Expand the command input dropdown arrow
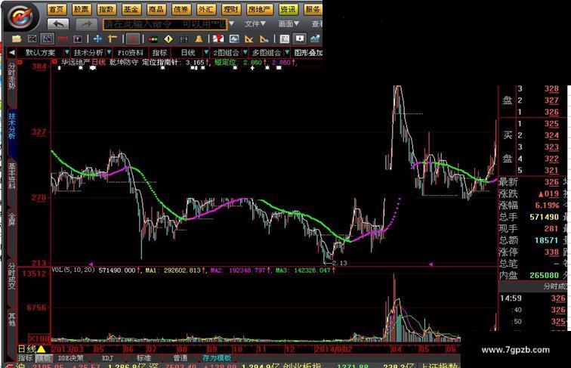 pyautogui.click(x=231, y=24)
